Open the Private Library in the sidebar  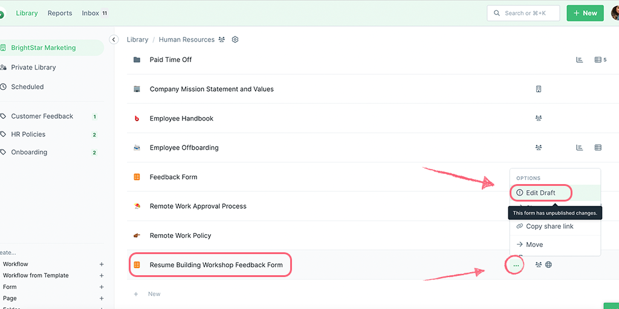click(33, 68)
